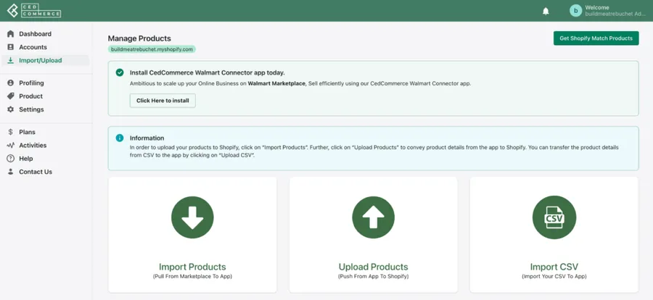Click the CedCommerce logo

35,11
